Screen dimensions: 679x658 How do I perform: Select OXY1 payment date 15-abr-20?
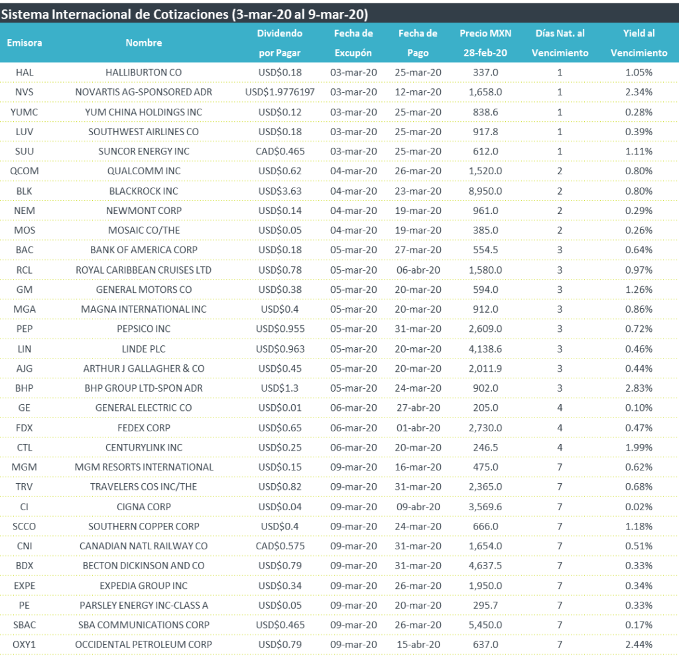pos(418,645)
